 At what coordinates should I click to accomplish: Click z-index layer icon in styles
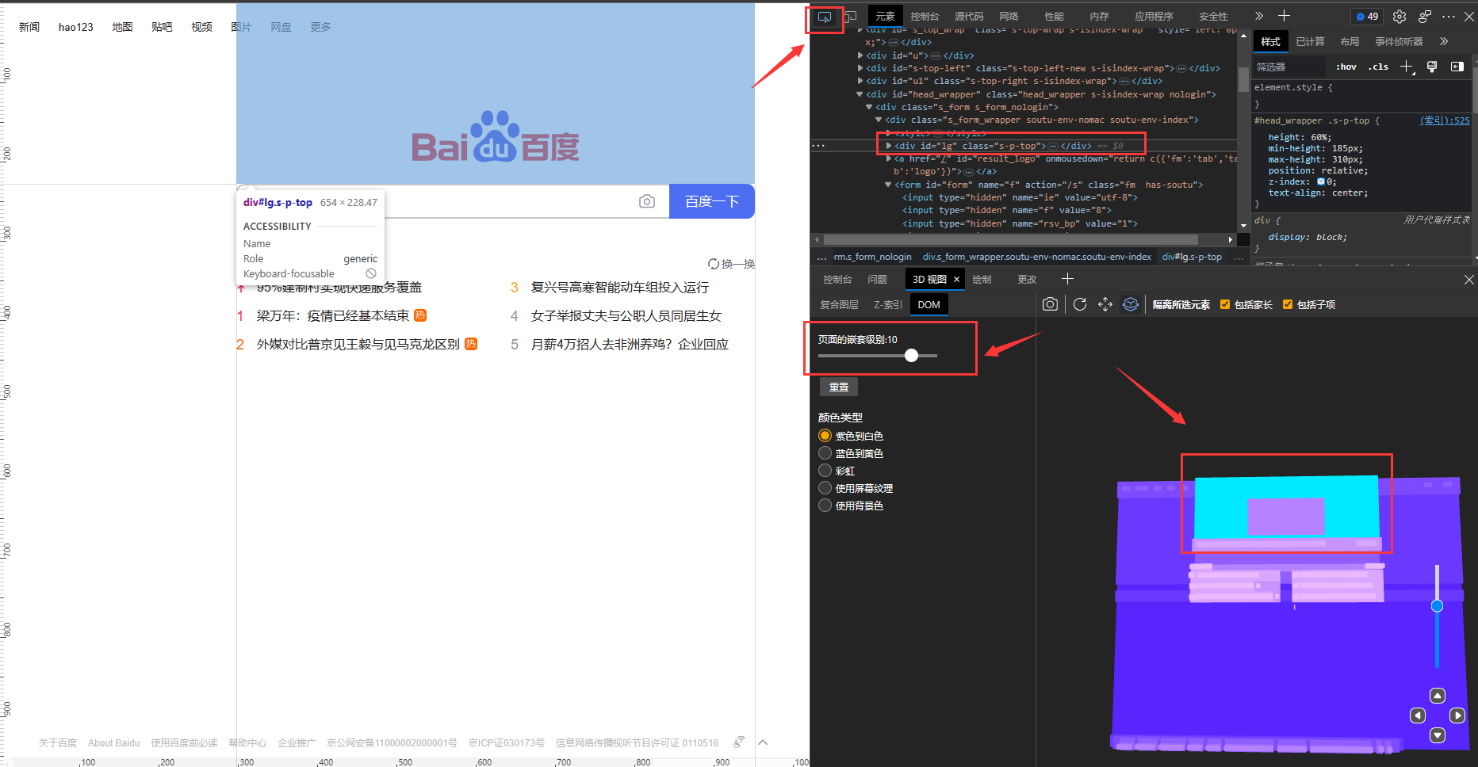1321,182
